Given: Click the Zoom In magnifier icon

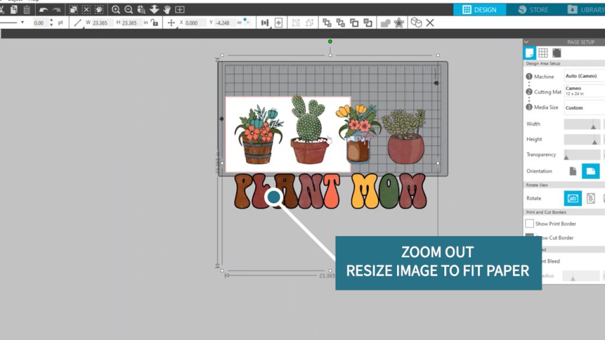Looking at the screenshot, I should pos(116,9).
